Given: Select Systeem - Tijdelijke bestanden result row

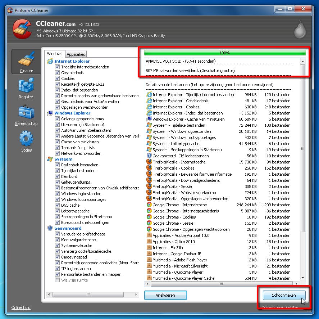Looking at the screenshot, I should tap(218, 125).
